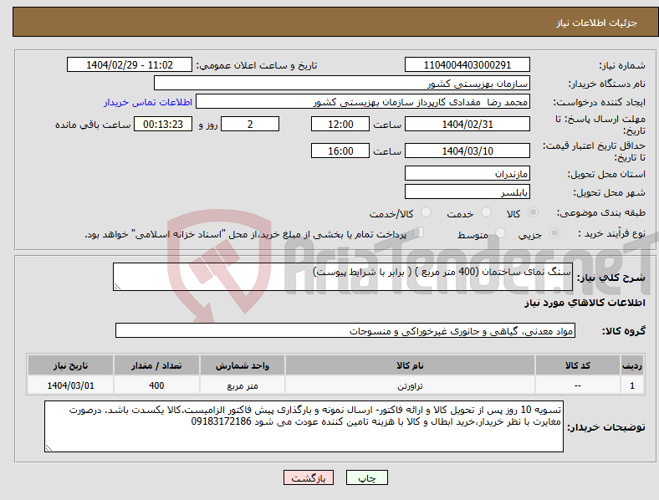The image size is (659, 500).
Task: Click the price validity time 16:00
Action: (x=340, y=151)
